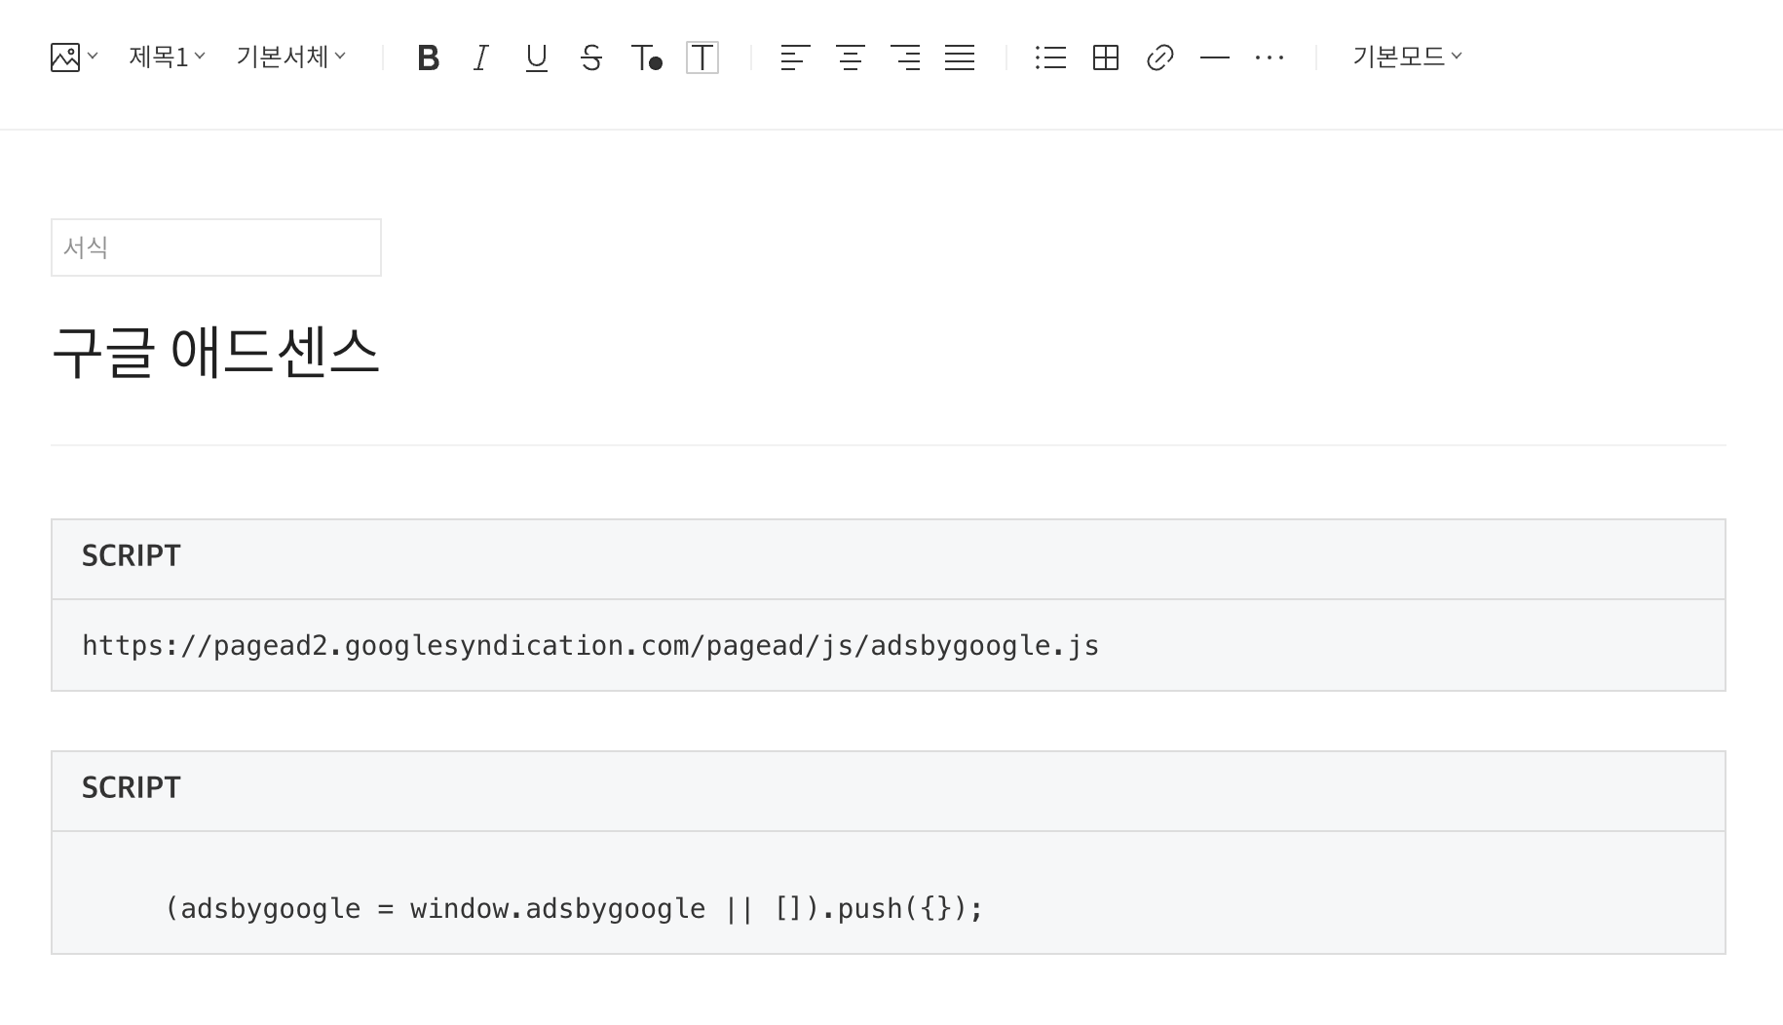Toggle italic formatting
The image size is (1783, 1025).
(481, 58)
